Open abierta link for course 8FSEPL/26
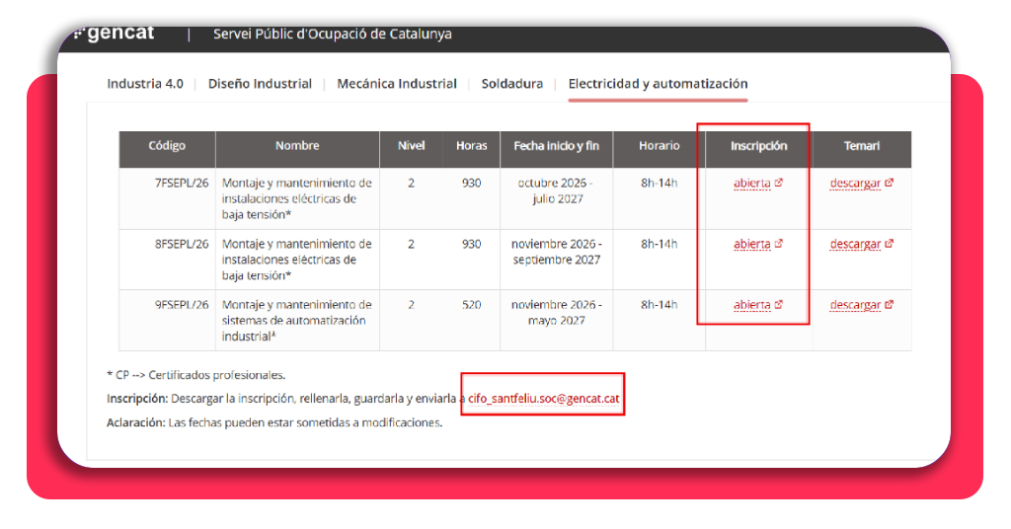1011x529 pixels. [x=751, y=244]
